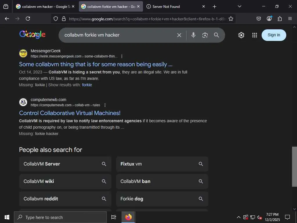The height and width of the screenshot is (223, 297).
Task: Start voice search with microphone
Action: tap(193, 35)
